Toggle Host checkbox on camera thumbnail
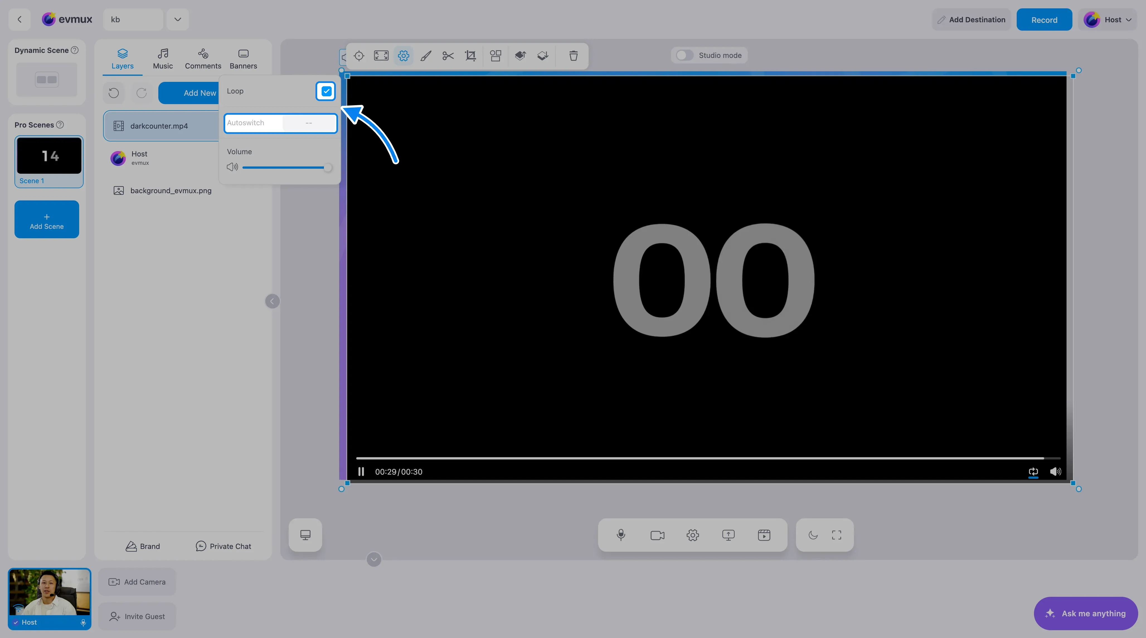The height and width of the screenshot is (638, 1146). click(16, 622)
